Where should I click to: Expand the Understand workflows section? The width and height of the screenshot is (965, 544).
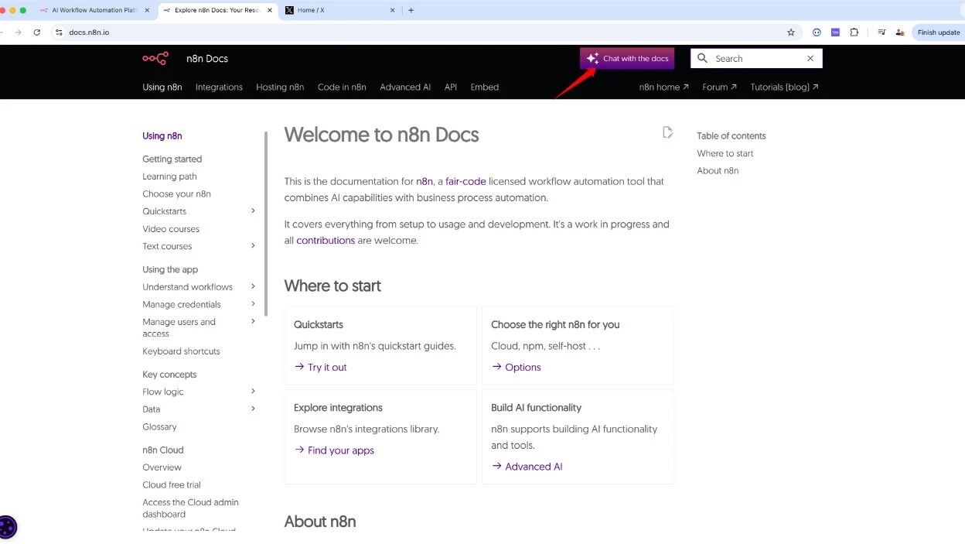[253, 286]
